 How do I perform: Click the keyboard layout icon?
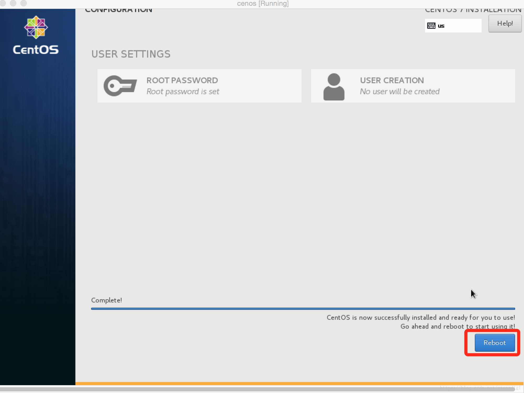(431, 26)
